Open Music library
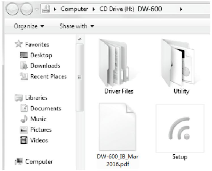The width and height of the screenshot is (212, 171). tap(38, 119)
